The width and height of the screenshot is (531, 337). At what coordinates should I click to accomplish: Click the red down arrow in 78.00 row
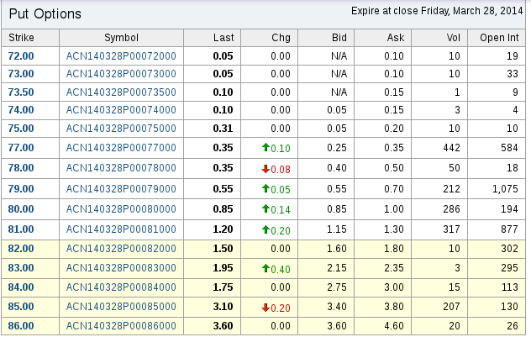click(x=265, y=169)
